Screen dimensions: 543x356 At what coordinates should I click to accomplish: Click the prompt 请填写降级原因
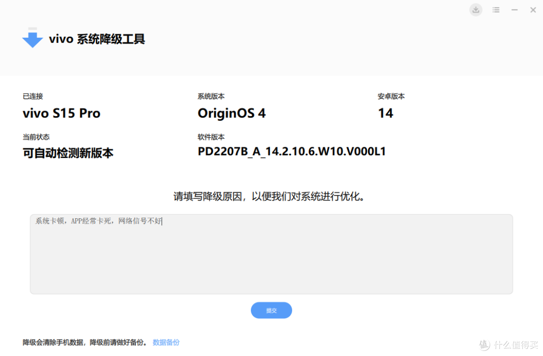208,197
